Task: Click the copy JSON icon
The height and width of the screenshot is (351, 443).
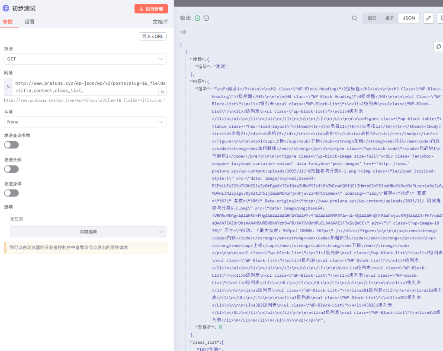Action: tap(438, 47)
